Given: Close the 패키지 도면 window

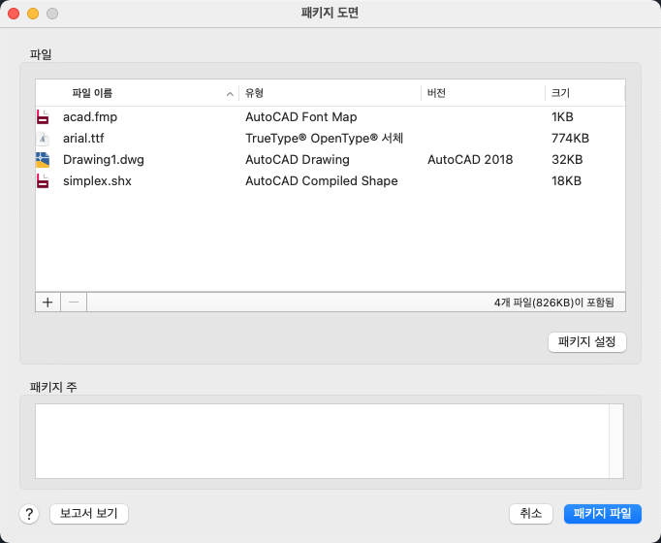Looking at the screenshot, I should pos(14,14).
